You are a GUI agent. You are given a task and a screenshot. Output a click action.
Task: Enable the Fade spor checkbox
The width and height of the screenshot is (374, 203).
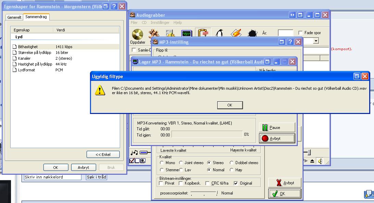300,33
